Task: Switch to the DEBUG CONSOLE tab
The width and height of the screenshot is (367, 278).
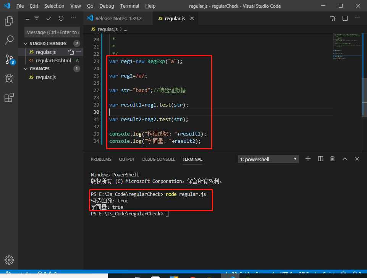Action: tap(159, 159)
